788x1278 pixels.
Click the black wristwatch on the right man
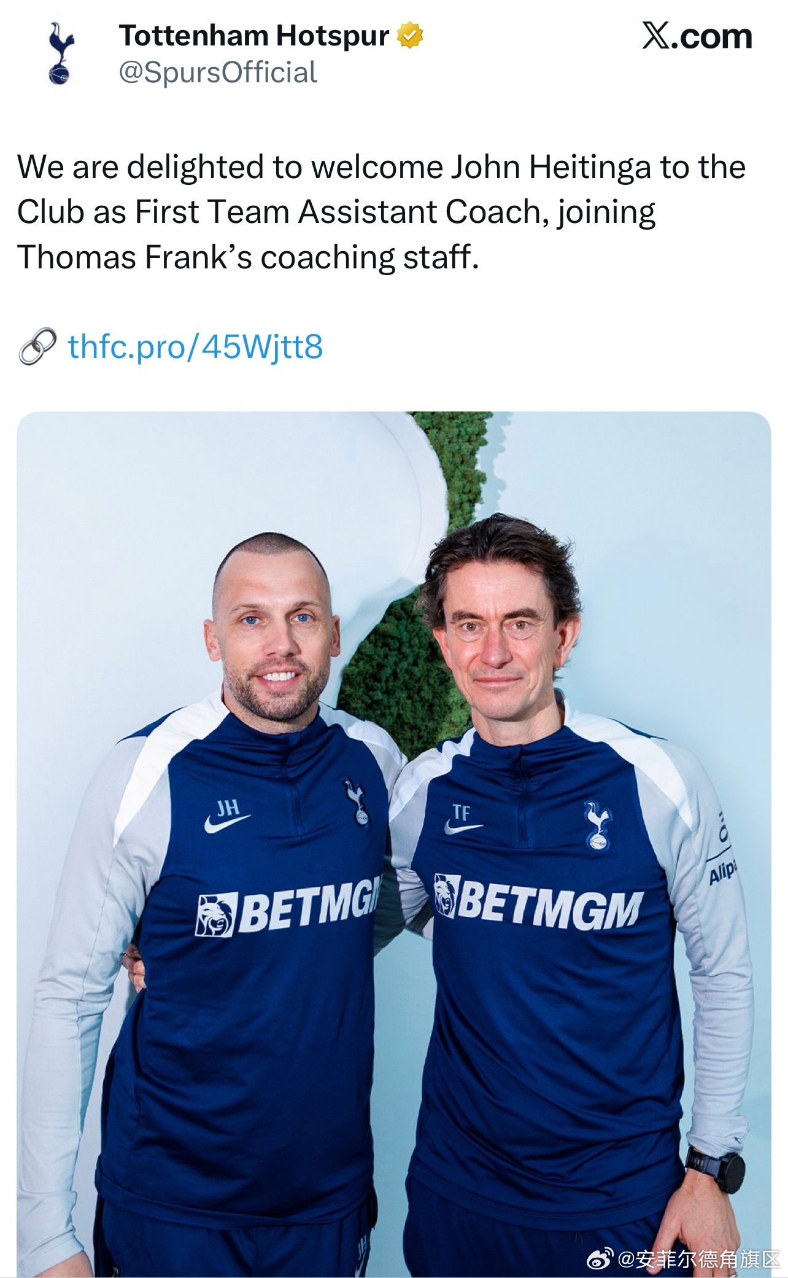click(715, 1170)
